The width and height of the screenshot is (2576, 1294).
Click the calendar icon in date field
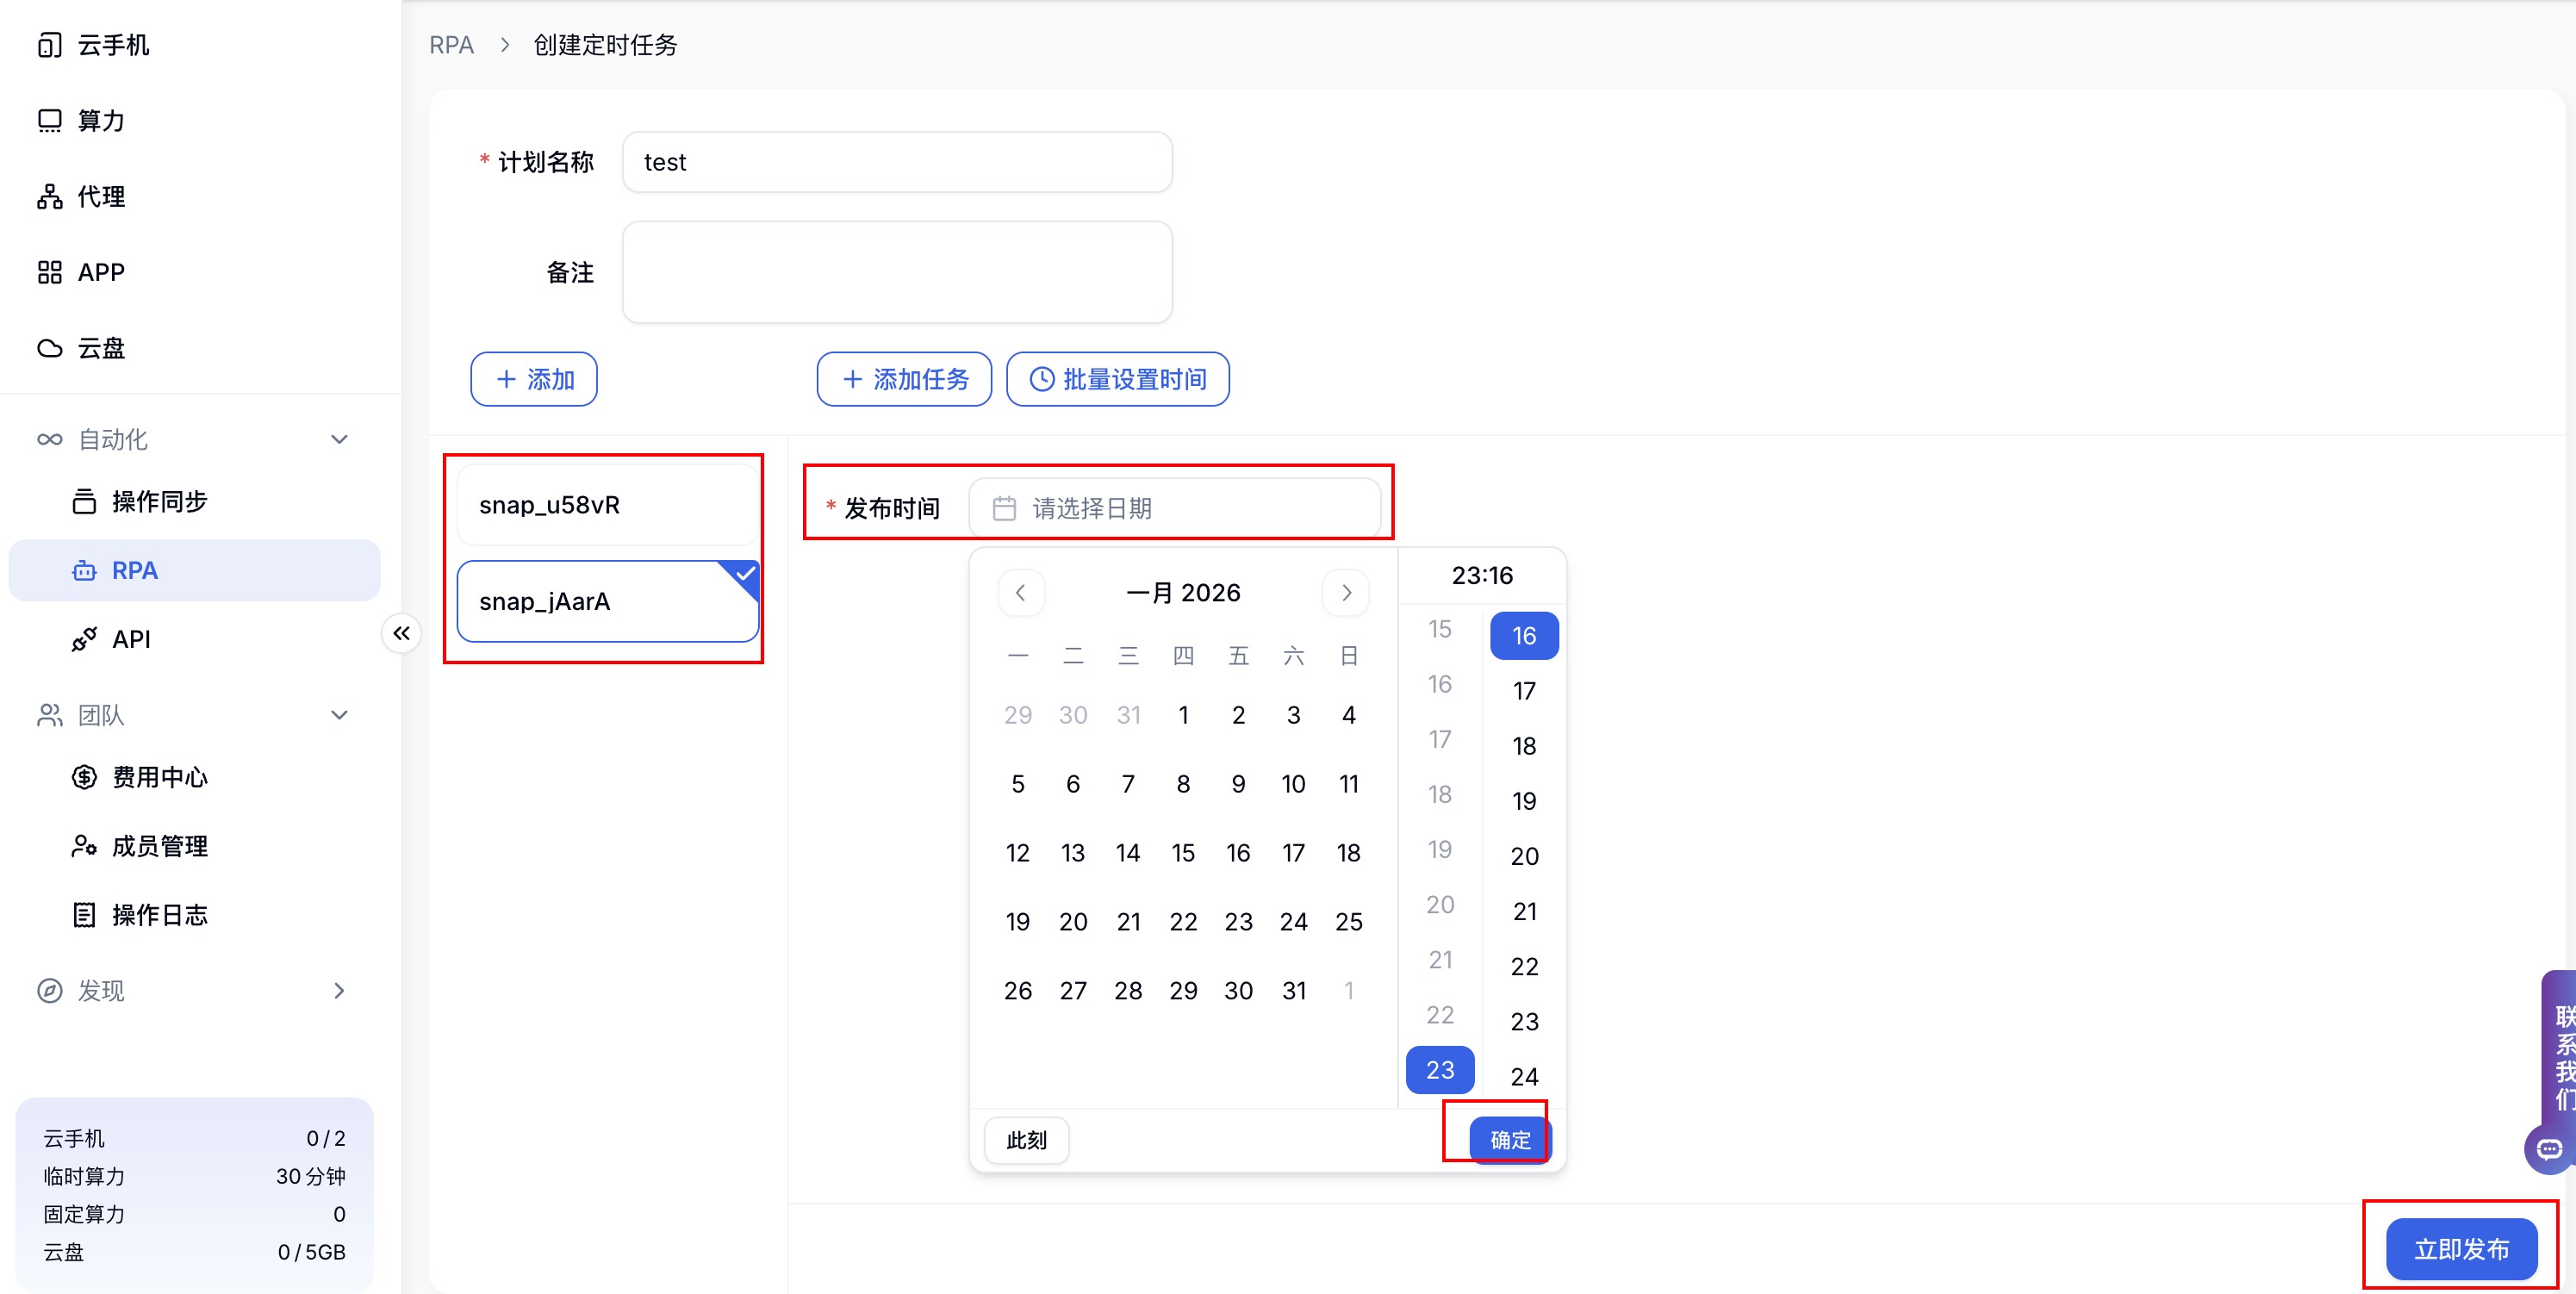1004,509
